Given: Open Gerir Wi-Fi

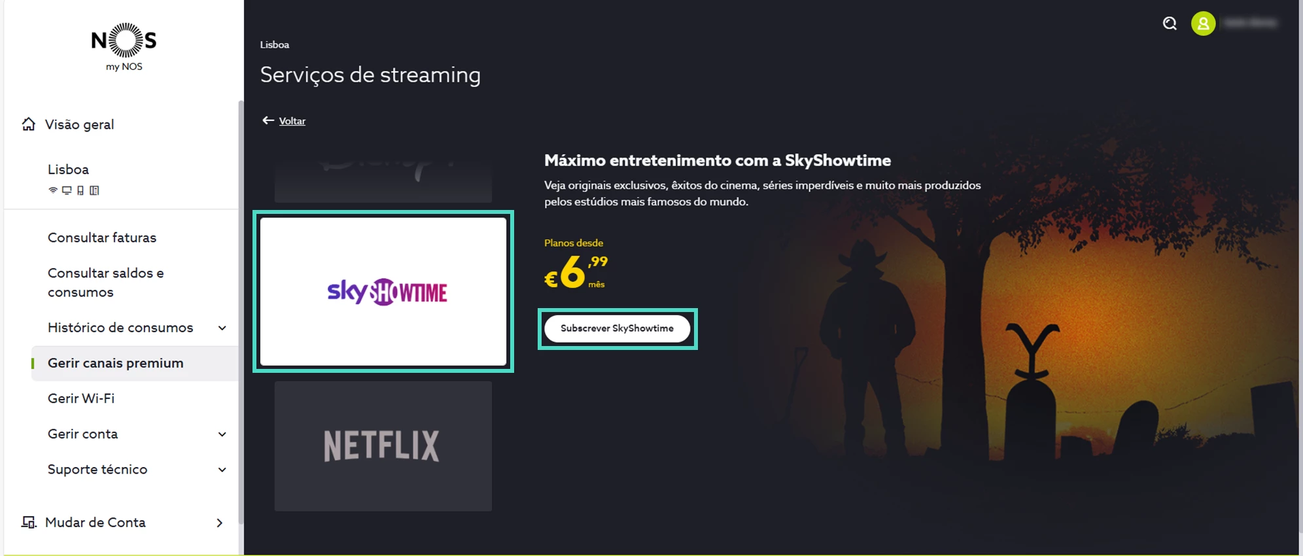Looking at the screenshot, I should 81,398.
